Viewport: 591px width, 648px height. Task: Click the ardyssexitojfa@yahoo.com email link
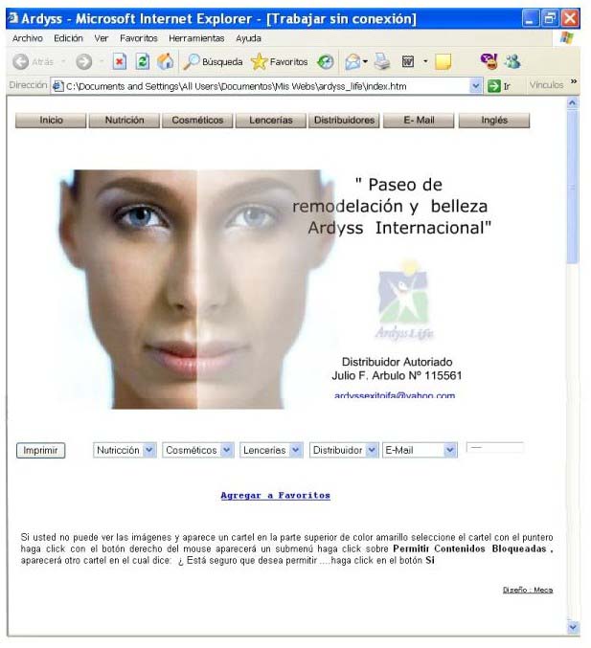[395, 395]
